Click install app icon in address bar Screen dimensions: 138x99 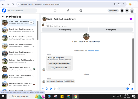tap(119, 4)
